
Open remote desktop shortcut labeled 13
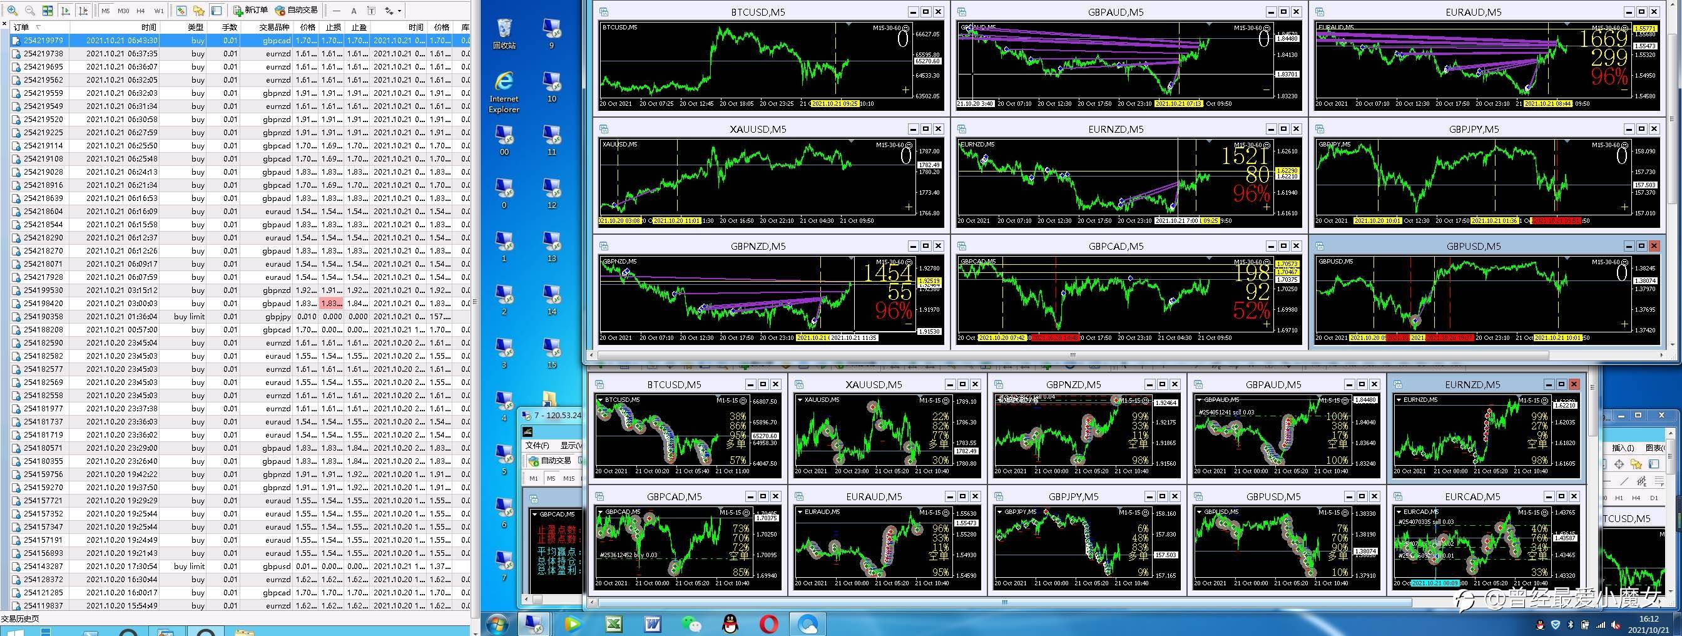tap(552, 247)
